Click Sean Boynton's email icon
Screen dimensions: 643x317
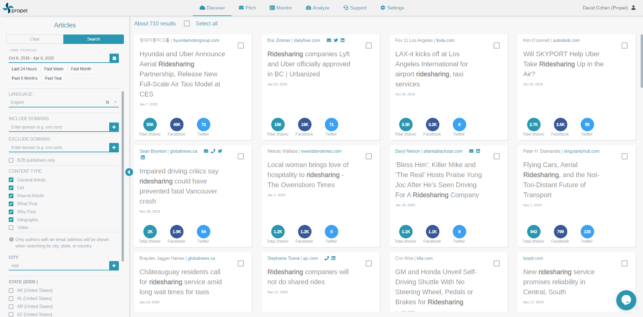[206, 151]
